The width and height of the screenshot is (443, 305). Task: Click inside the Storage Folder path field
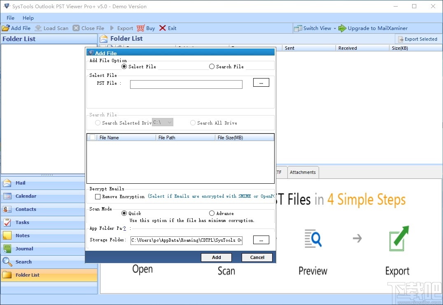(185, 240)
